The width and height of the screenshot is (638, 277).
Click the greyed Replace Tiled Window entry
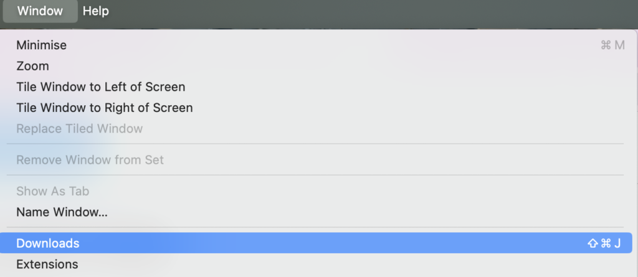tap(79, 129)
